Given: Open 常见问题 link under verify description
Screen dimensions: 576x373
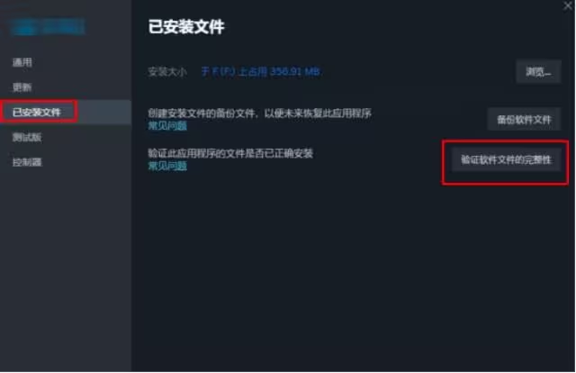Looking at the screenshot, I should (167, 166).
